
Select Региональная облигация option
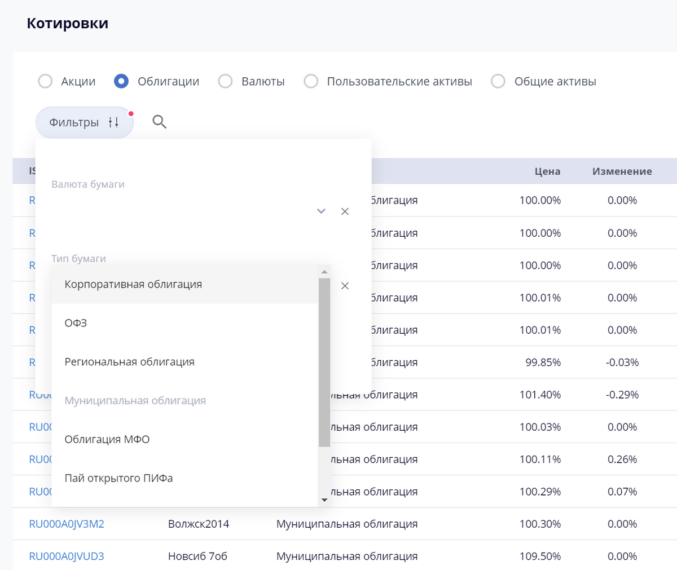(x=129, y=362)
